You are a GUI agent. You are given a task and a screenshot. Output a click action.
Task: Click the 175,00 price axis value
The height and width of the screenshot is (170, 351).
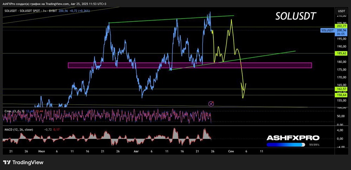point(341,70)
